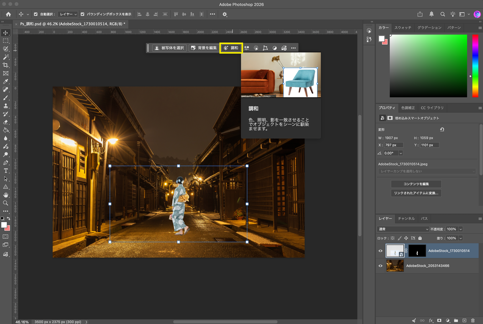
Task: Open the レイヤーカンプを適用しない dropdown
Action: [427, 171]
